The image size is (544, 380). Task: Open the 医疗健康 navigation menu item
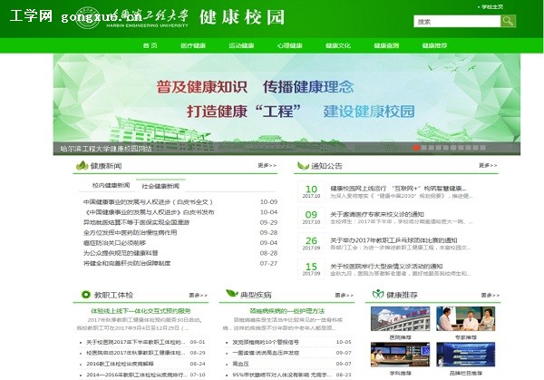coord(193,45)
